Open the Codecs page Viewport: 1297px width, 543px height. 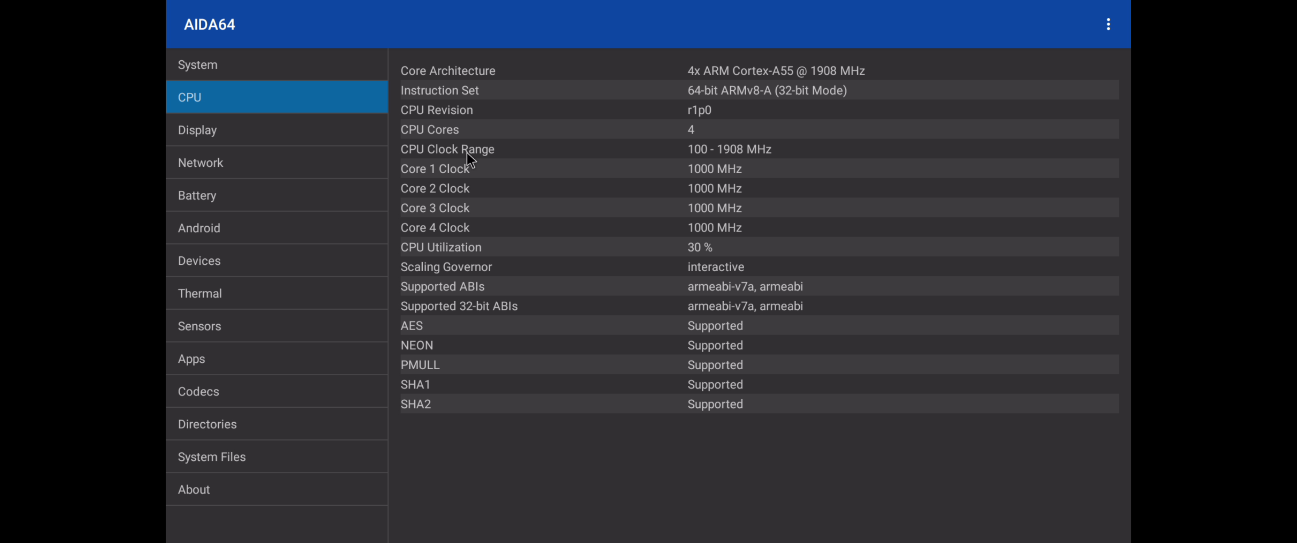point(276,391)
